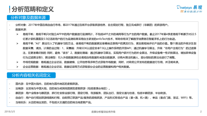Click the arrow bullet before 易观千帆：易观千帆只对独立APP
207x116 pixels.
(x=17, y=34)
